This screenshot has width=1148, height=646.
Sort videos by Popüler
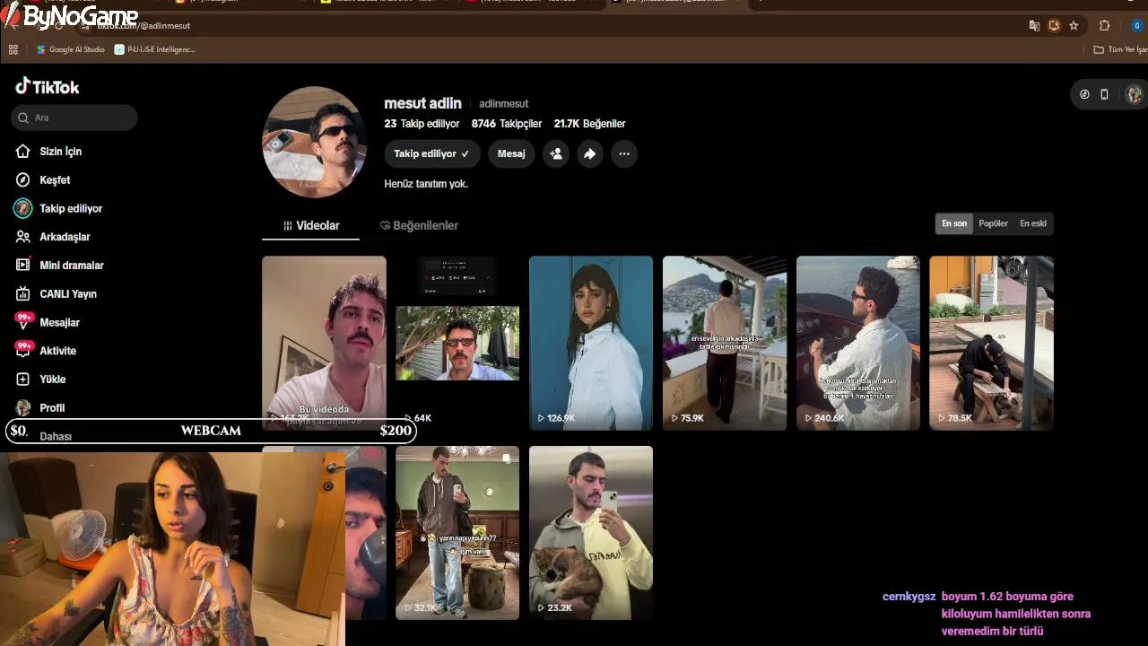994,223
